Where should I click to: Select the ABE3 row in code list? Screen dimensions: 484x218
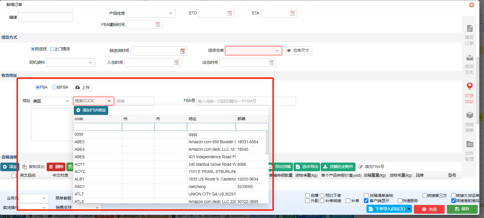97,142
